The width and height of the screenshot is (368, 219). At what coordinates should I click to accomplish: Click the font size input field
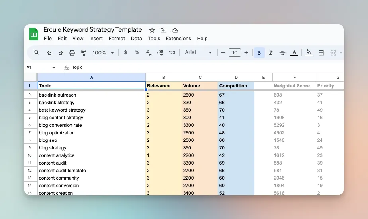(235, 53)
